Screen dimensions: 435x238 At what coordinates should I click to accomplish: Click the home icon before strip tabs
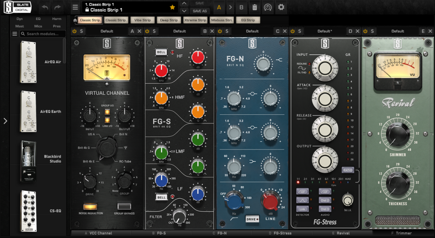point(75,20)
